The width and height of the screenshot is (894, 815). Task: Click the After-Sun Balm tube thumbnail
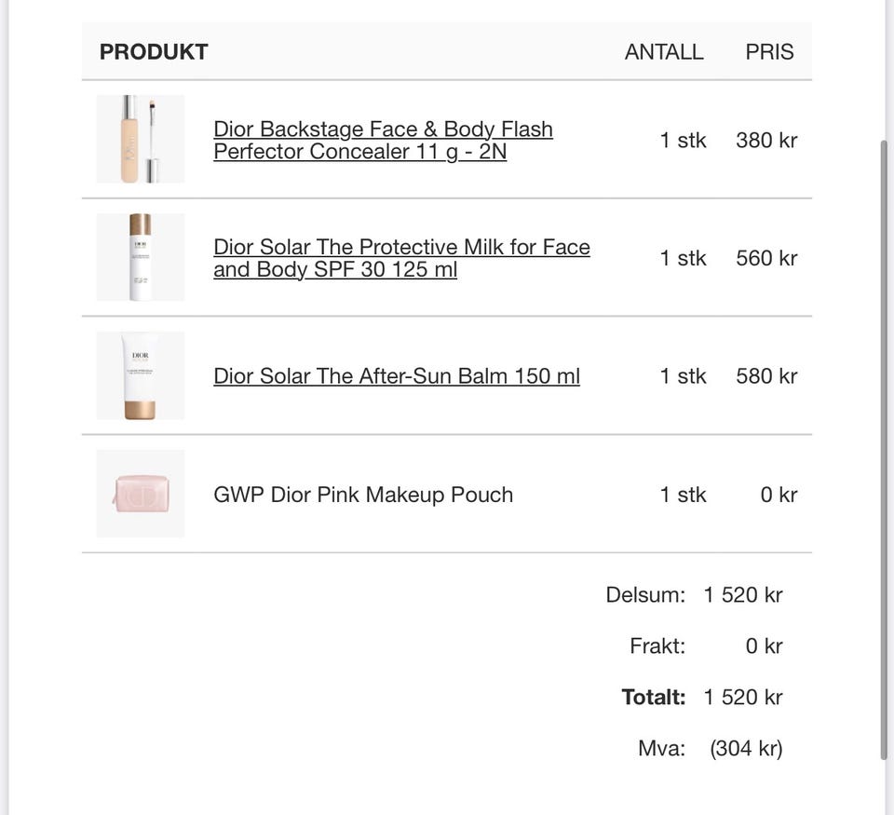141,376
